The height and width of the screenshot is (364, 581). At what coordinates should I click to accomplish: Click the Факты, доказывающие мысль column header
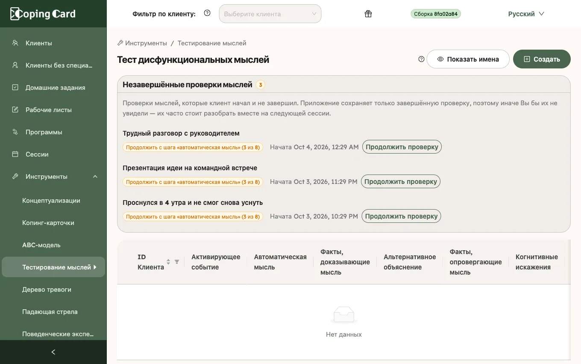click(345, 262)
